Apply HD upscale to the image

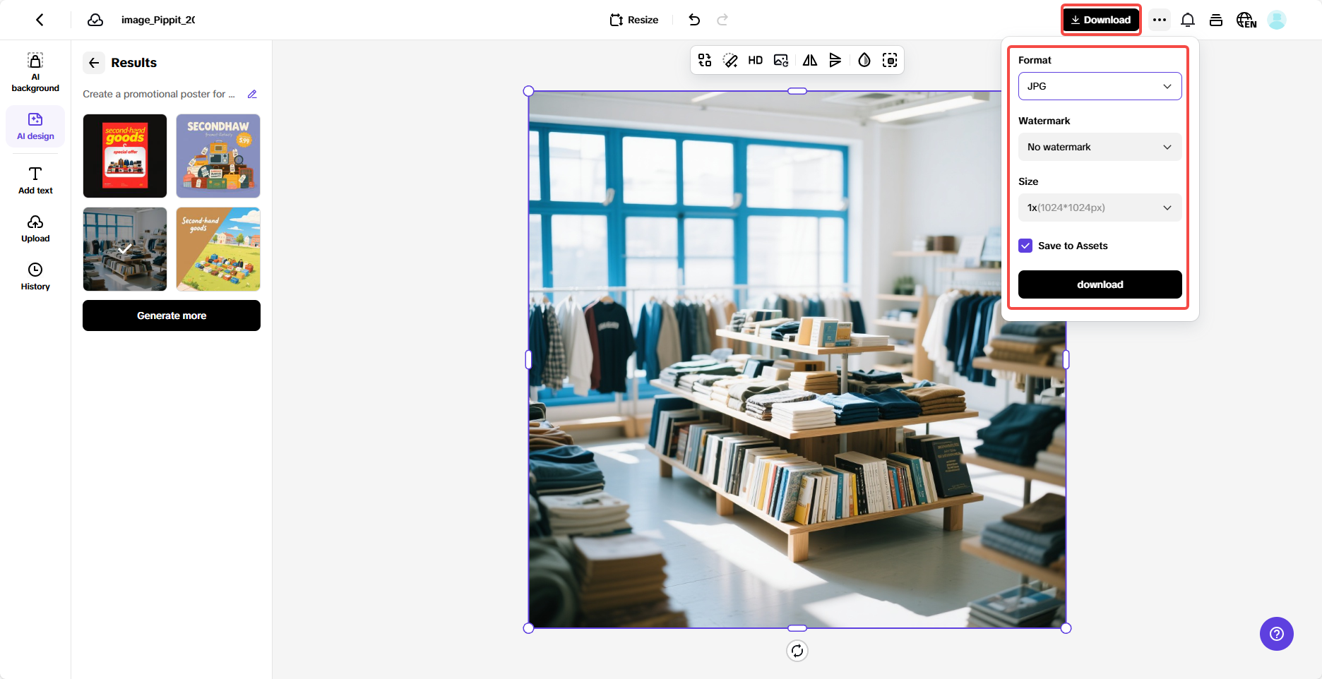pos(756,60)
